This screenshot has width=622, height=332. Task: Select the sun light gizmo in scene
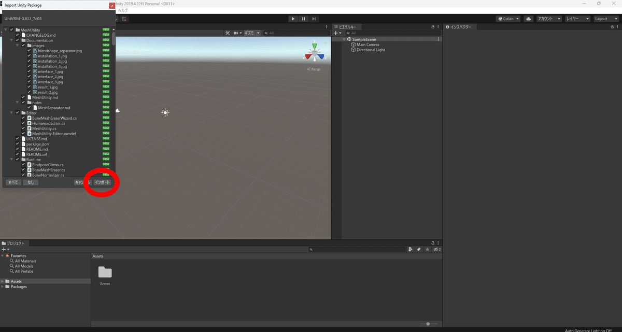[165, 112]
